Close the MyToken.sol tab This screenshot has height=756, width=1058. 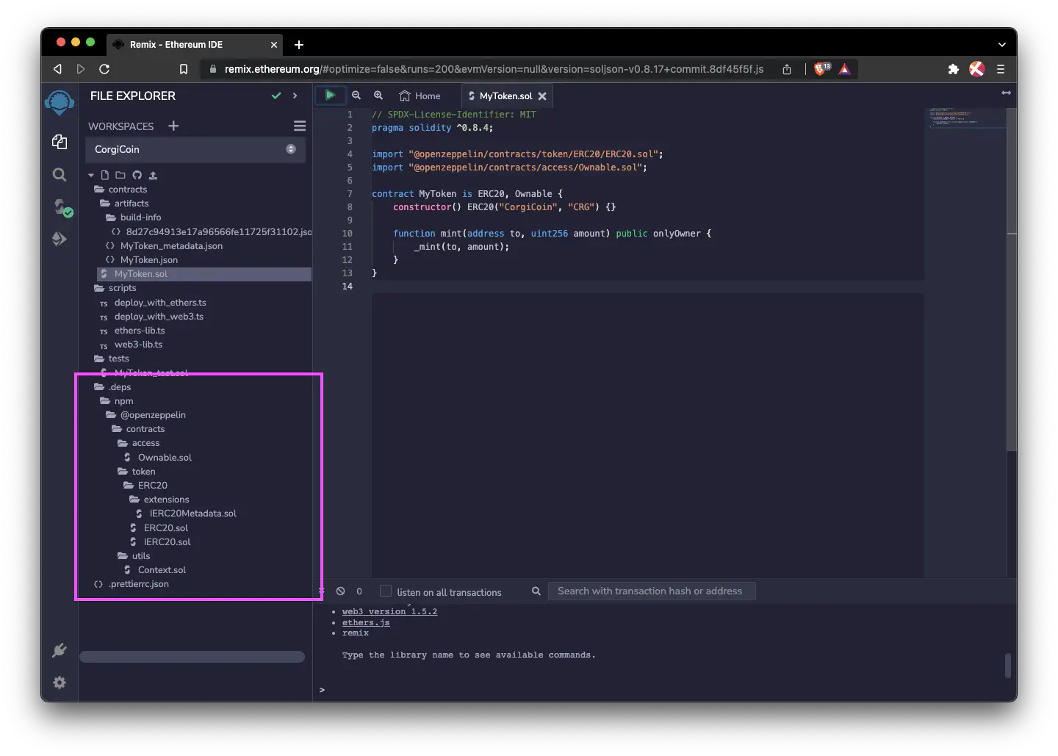pos(542,96)
